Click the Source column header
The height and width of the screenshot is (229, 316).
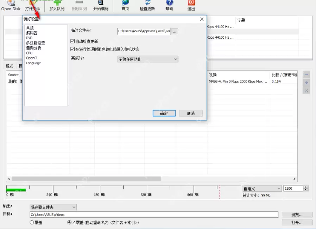pos(13,75)
